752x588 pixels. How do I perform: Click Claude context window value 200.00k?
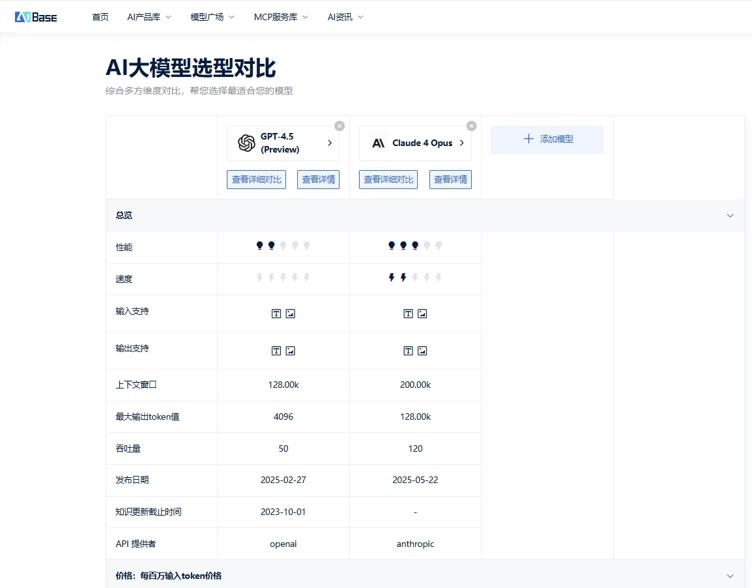[x=415, y=385]
